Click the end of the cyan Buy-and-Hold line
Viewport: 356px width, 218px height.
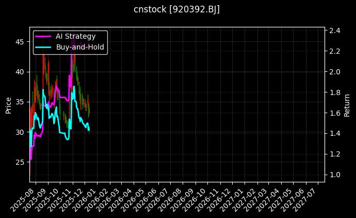(89, 130)
